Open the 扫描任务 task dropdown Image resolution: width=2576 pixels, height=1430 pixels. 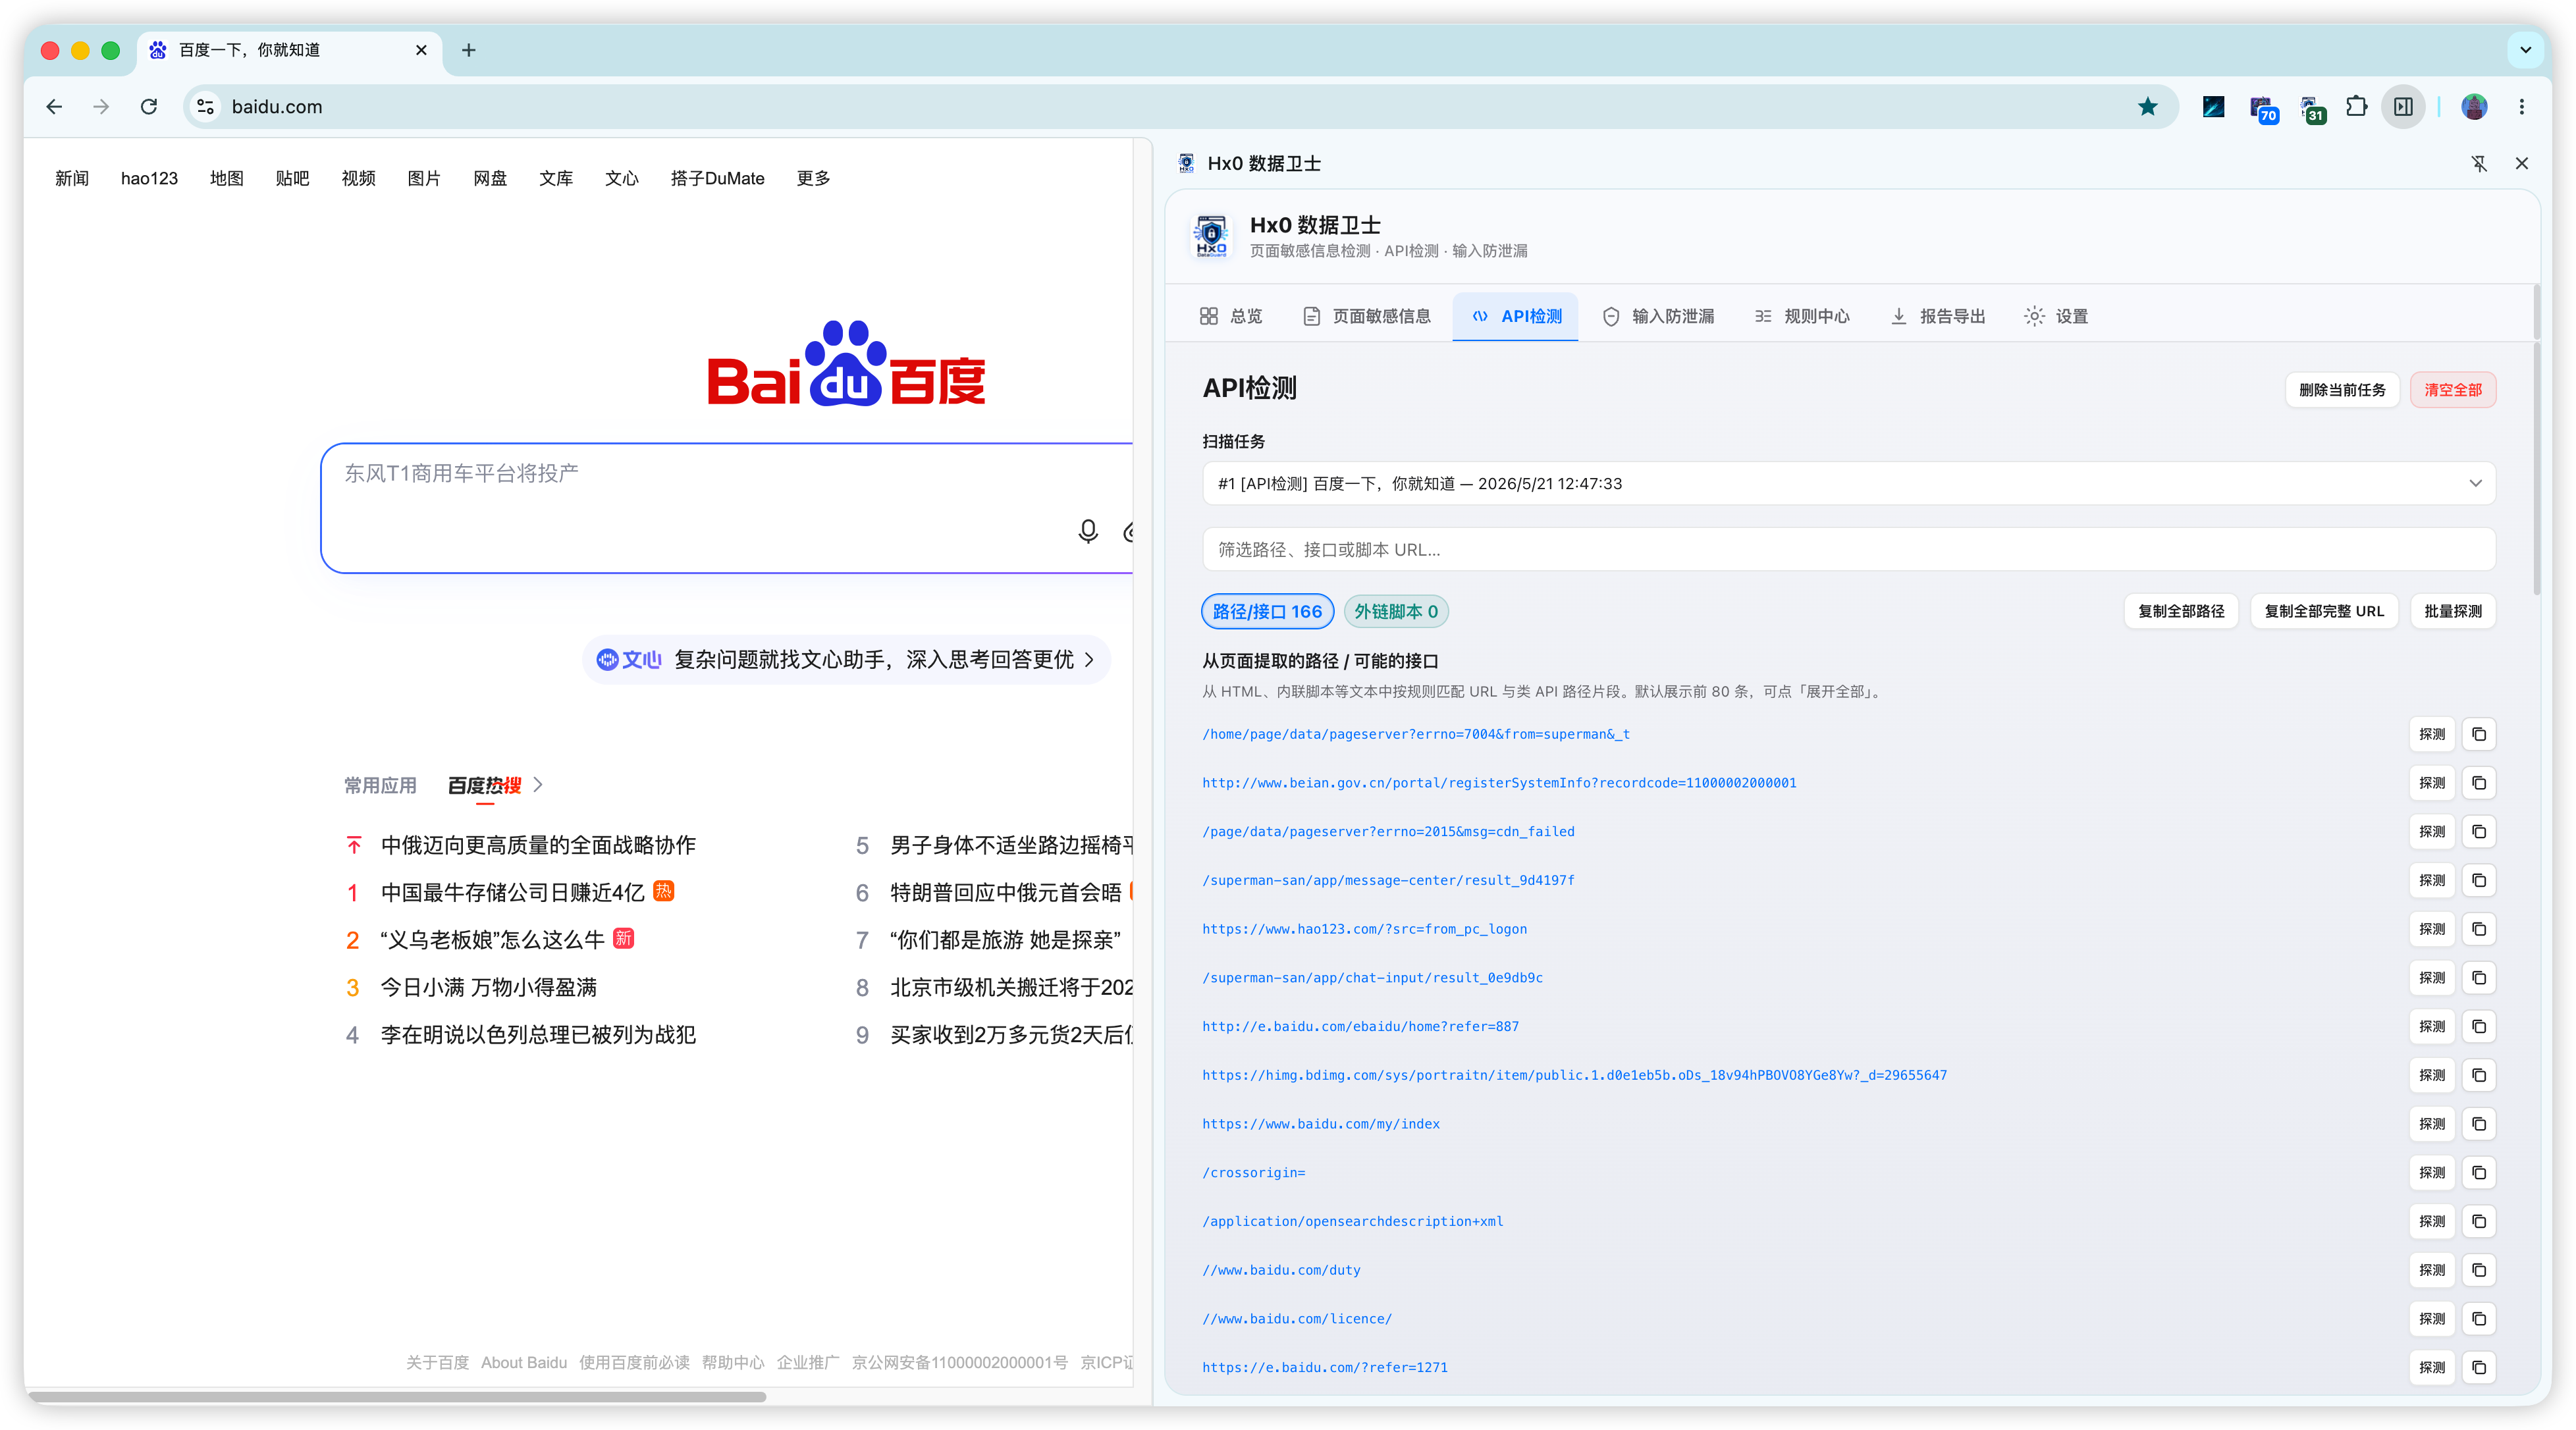point(1848,483)
